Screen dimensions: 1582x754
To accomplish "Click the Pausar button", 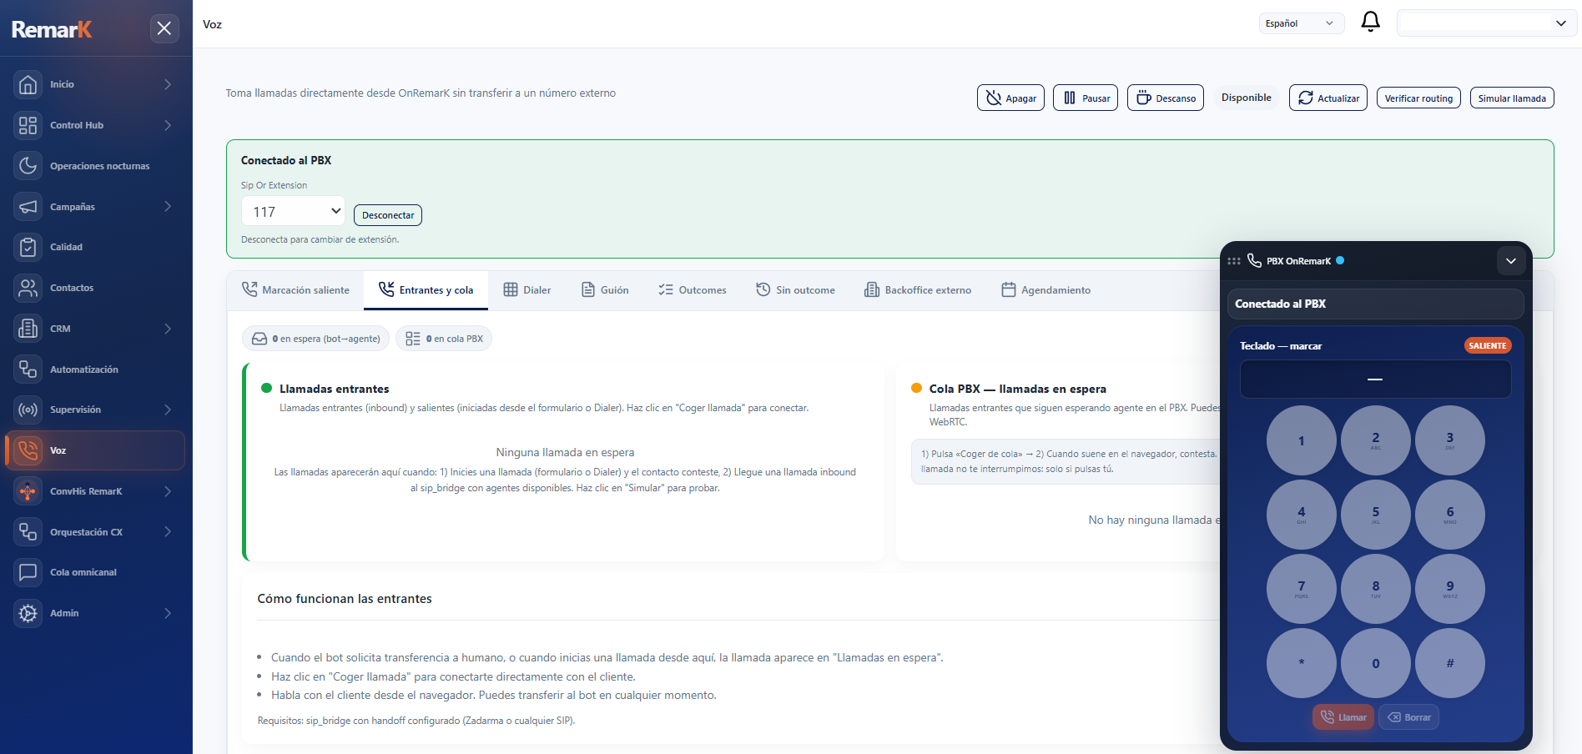I will [1086, 98].
